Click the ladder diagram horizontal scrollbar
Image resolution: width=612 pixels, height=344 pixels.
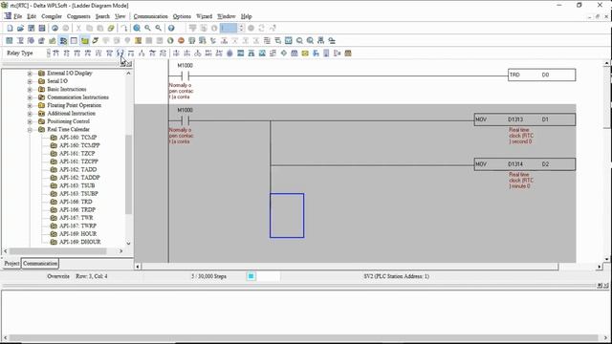350,267
